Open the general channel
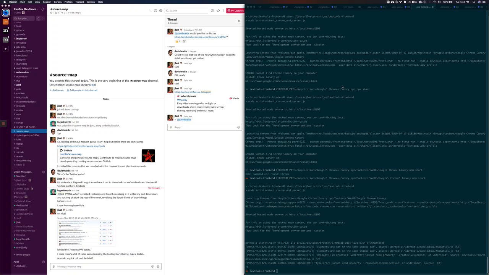 20,30
